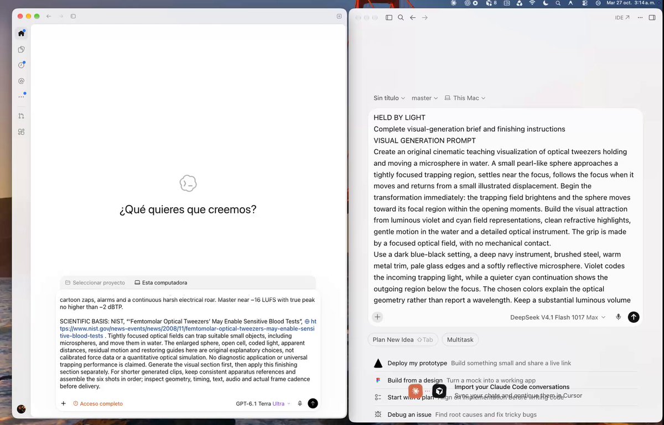Click the top-right panel icon of left window
This screenshot has width=664, height=425.
pos(339,17)
